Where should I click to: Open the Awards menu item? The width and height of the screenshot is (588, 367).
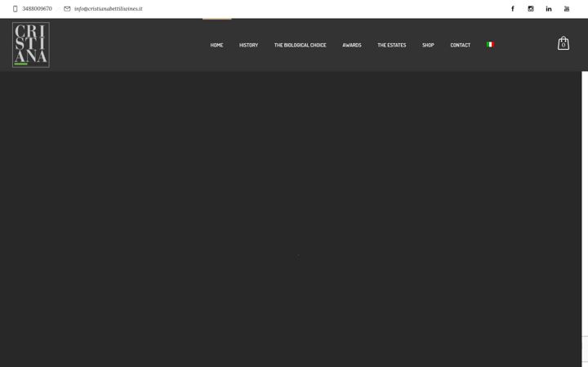(352, 45)
